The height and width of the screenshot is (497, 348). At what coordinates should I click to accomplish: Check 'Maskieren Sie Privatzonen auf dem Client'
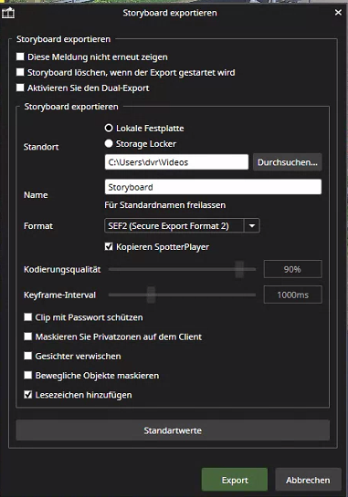click(x=28, y=337)
